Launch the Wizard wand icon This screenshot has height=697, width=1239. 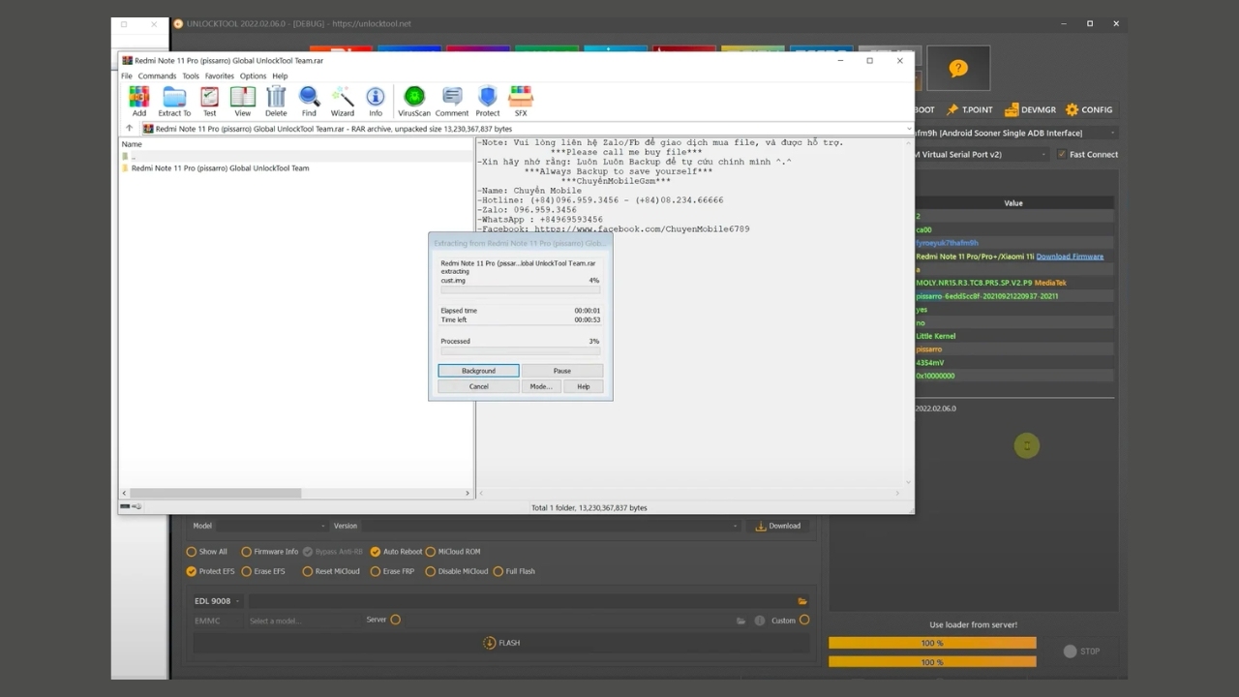pos(343,101)
